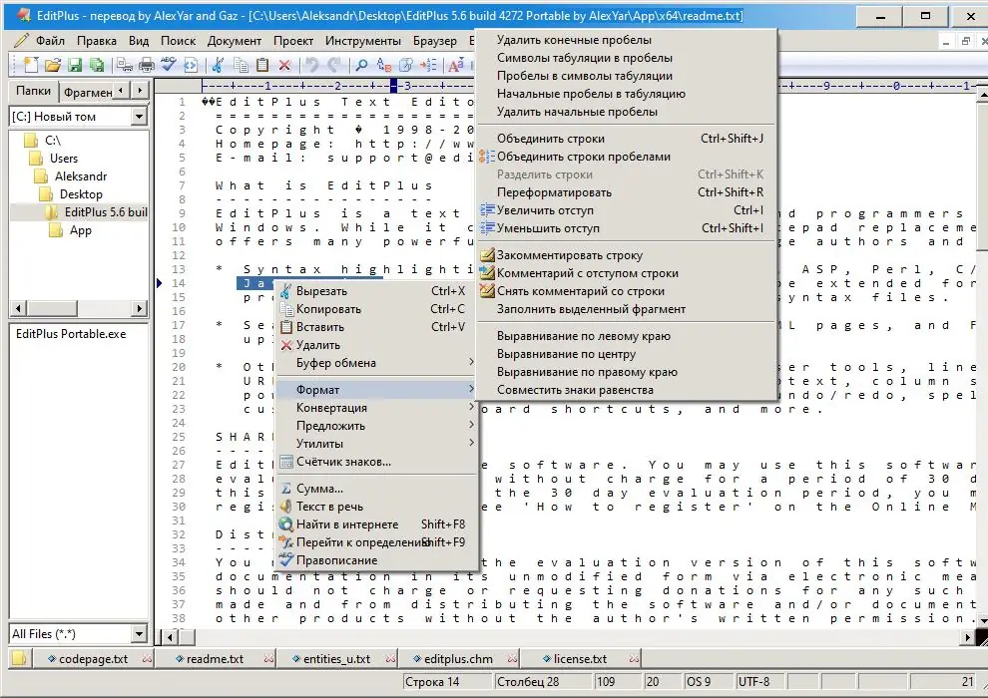Click the Replace A-to-B toolbar icon

click(x=384, y=64)
